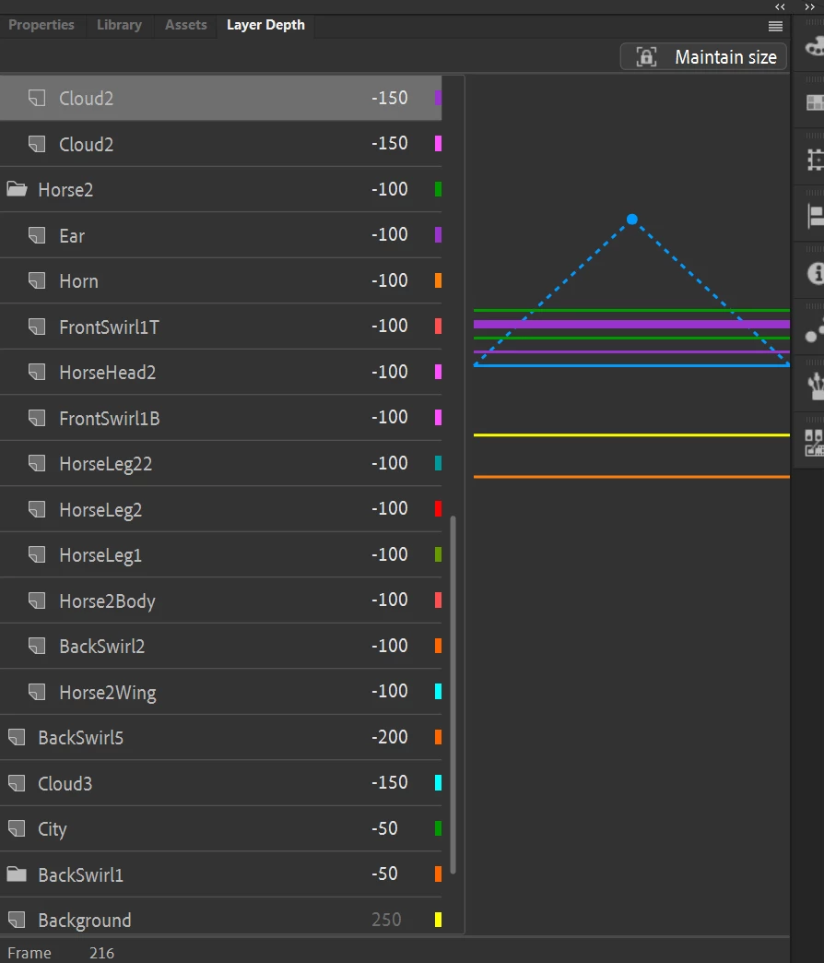This screenshot has width=824, height=963.
Task: Click the Horse2Wing cyan color swatch
Action: click(x=438, y=691)
